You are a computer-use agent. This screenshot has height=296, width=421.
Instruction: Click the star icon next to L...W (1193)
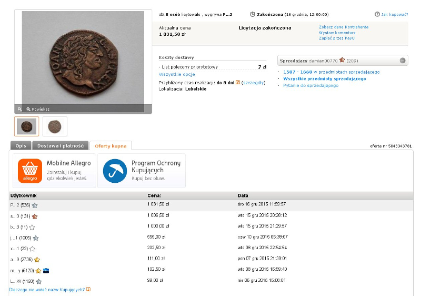click(x=38, y=281)
